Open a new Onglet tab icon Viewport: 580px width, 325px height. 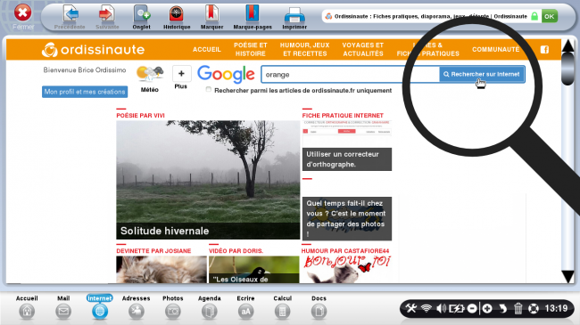(x=141, y=14)
